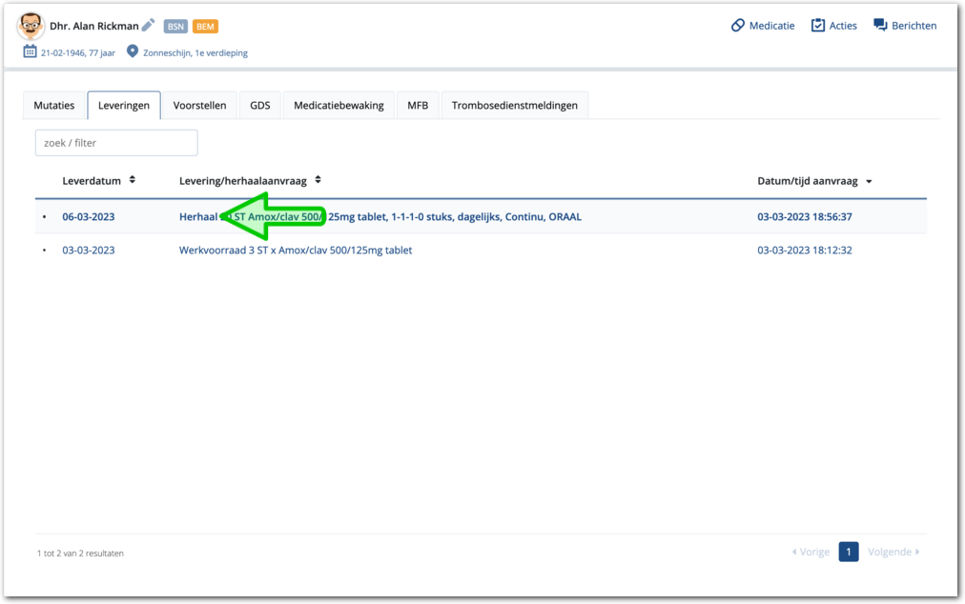Select the Trombosedienstmeldingen tab
This screenshot has width=965, height=604.
pyautogui.click(x=515, y=106)
